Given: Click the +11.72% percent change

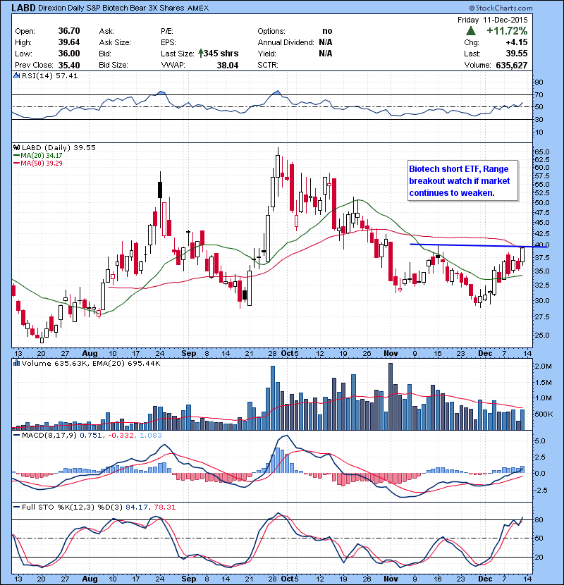Looking at the screenshot, I should [x=507, y=30].
